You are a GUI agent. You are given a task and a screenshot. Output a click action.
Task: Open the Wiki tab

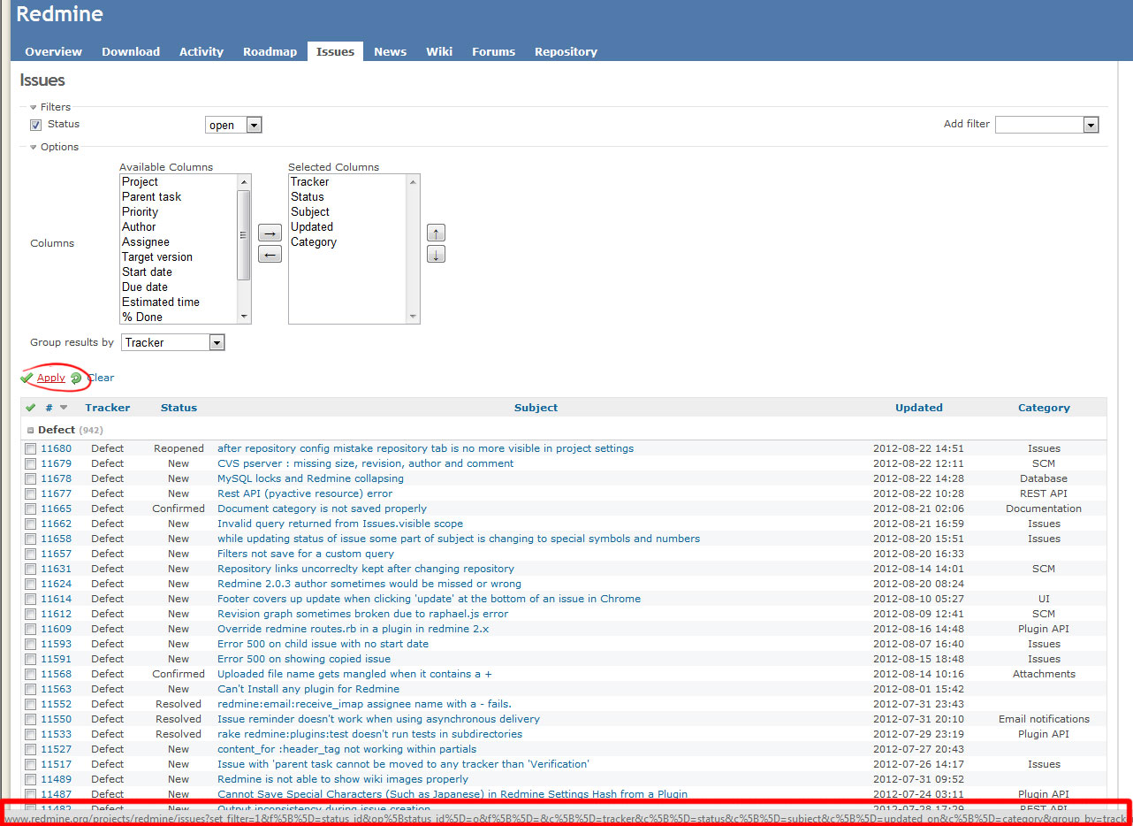pos(439,51)
